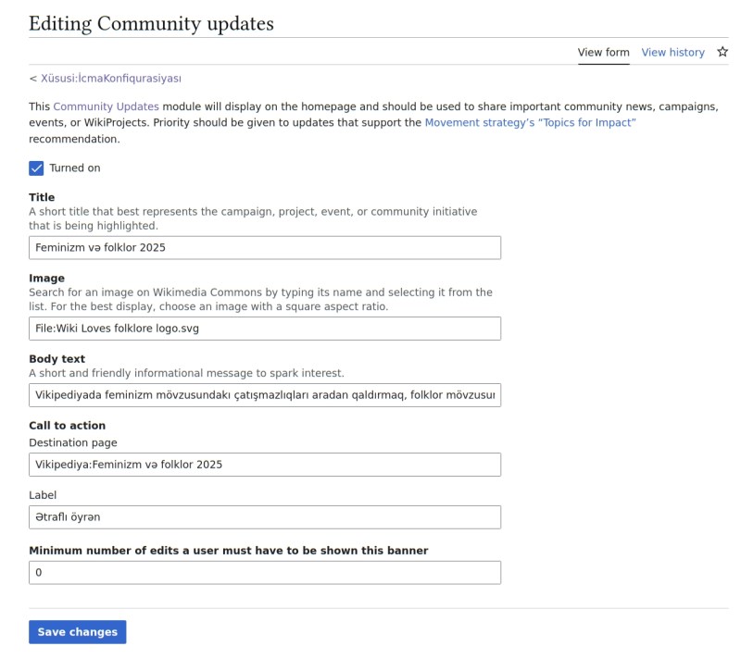Click the Editing Community updates heading
The width and height of the screenshot is (741, 671).
click(151, 24)
